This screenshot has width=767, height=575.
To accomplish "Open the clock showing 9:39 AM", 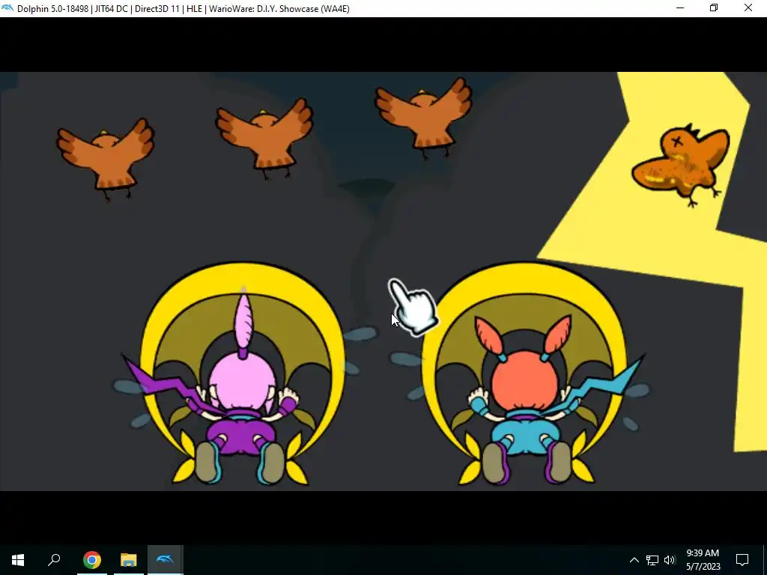I will [x=703, y=560].
